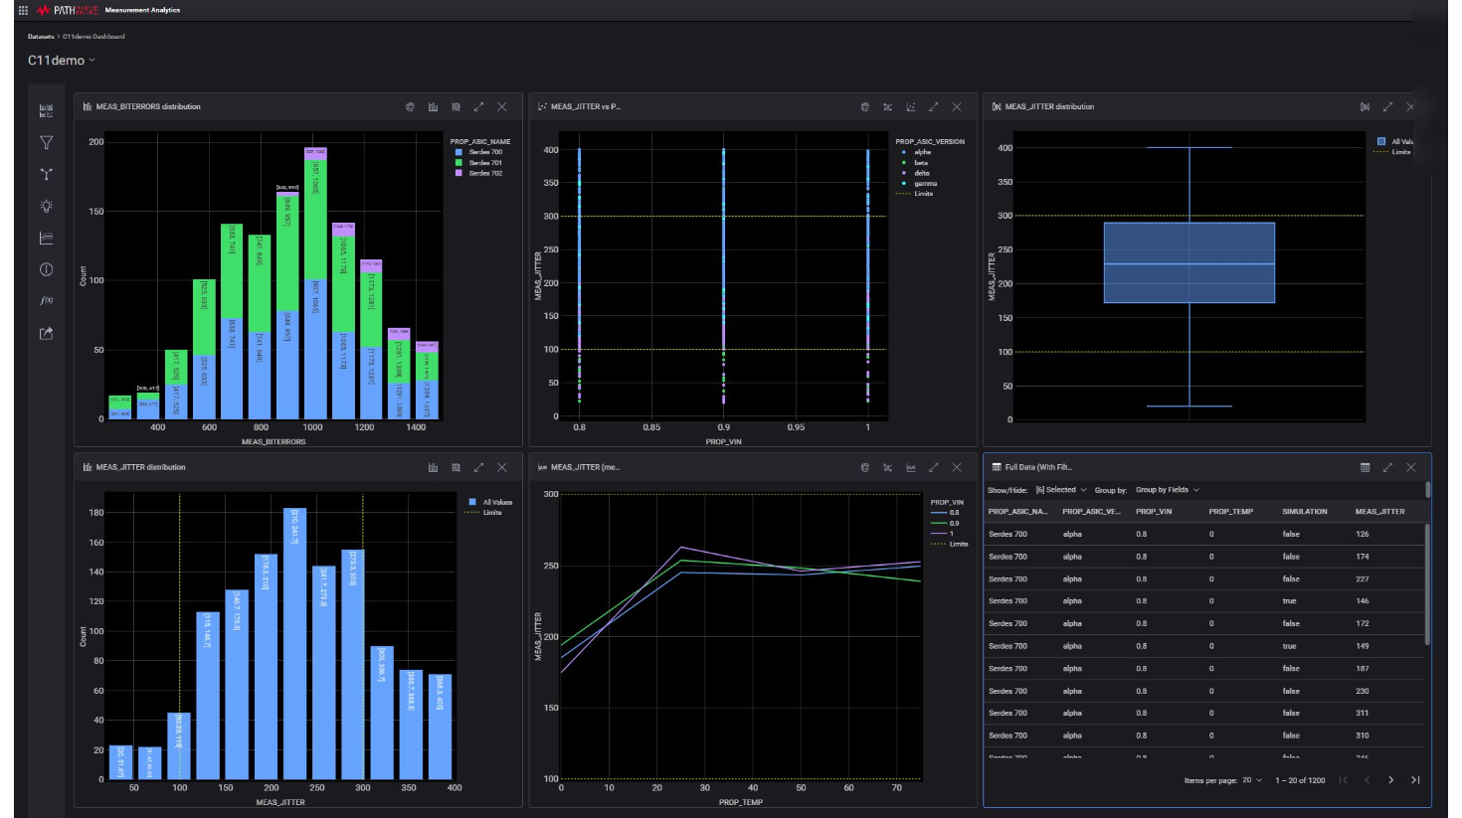Expand the MEAS_BITERRORS distribution panel to fullscreen

click(x=478, y=106)
